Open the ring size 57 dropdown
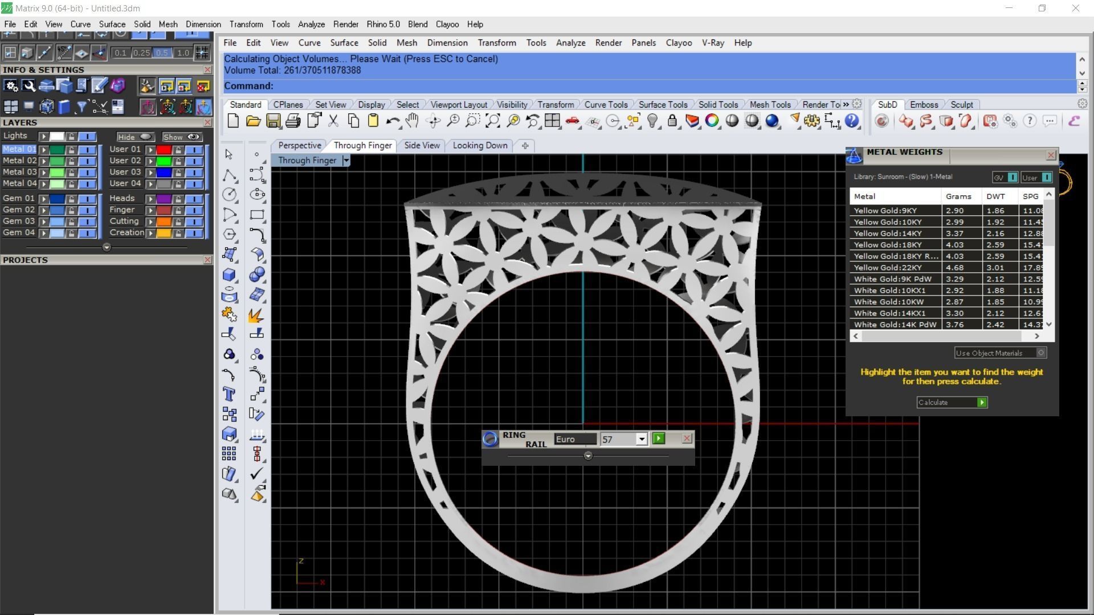 (x=642, y=439)
